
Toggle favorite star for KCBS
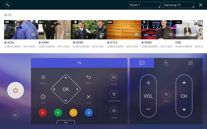click(x=74, y=42)
